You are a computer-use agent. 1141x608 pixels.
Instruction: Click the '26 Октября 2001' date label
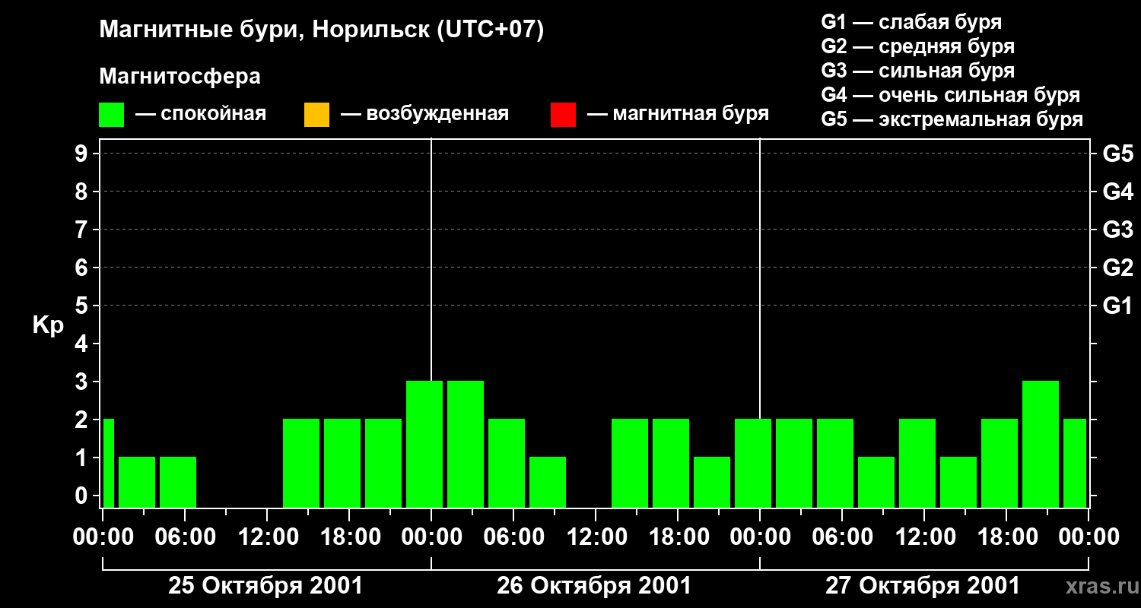point(594,586)
